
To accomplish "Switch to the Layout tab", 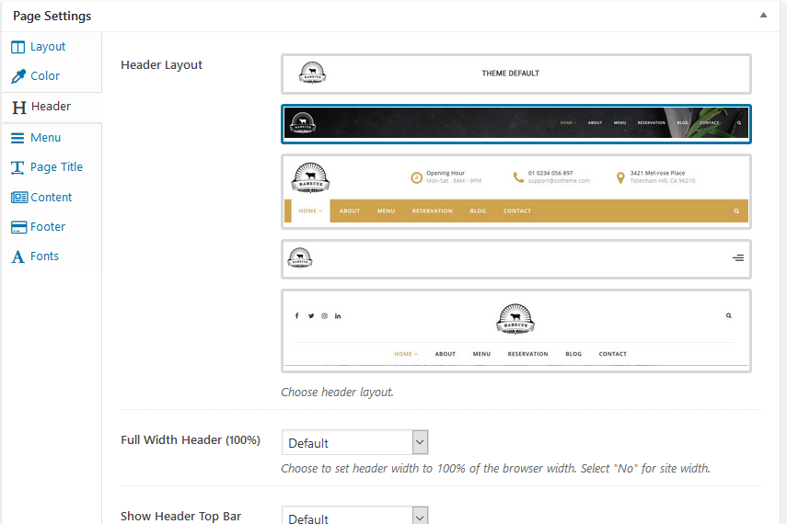I will coord(48,47).
